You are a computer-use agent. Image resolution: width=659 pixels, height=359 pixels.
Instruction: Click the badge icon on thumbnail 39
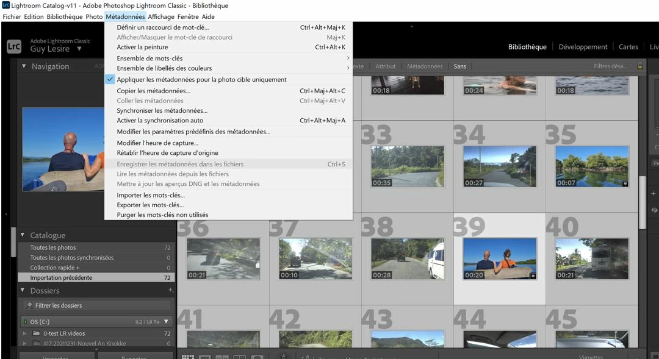[x=533, y=276]
